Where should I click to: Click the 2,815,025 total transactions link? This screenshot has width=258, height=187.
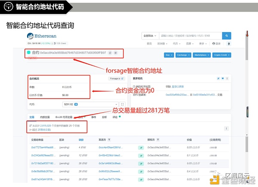[x=46, y=126]
